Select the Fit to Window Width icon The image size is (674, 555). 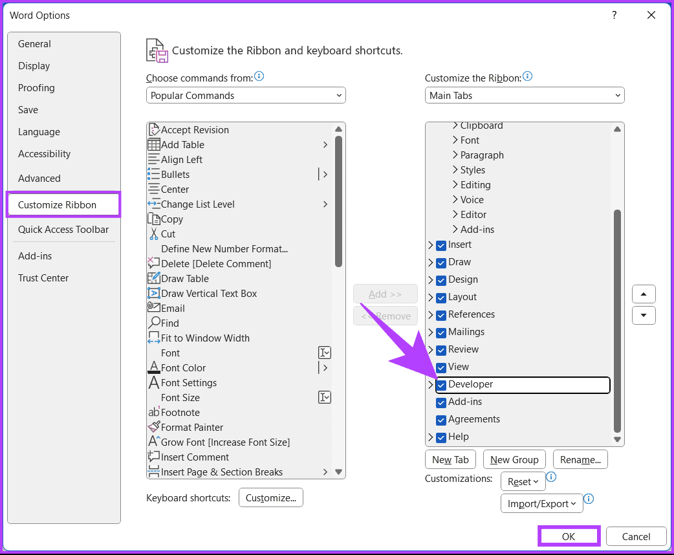(x=154, y=338)
